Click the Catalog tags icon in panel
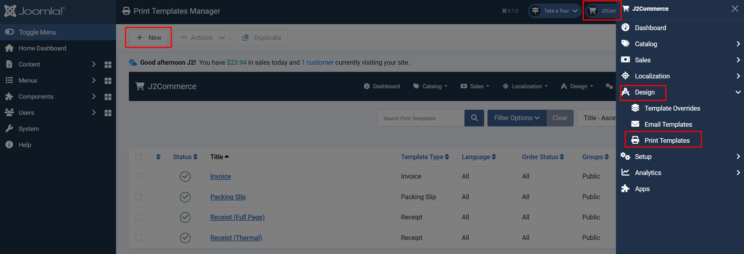This screenshot has height=254, width=744. pos(625,44)
